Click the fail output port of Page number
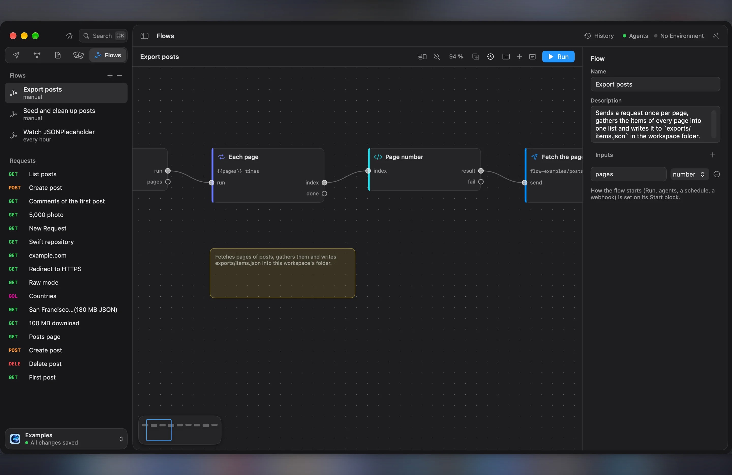 (481, 182)
